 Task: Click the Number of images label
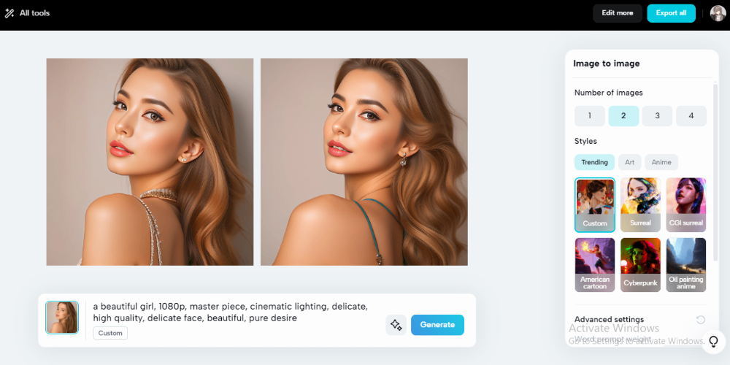coord(609,93)
